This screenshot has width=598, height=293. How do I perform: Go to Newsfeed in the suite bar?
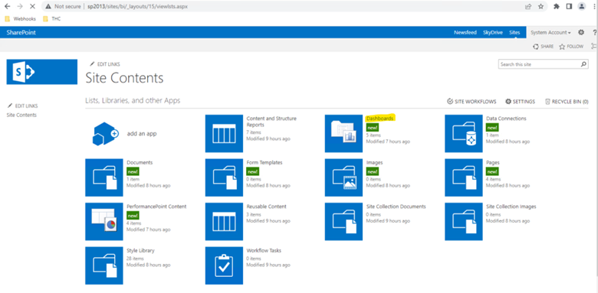(465, 33)
